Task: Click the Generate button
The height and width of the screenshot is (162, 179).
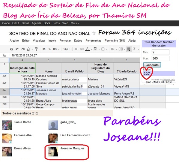Action: [152, 65]
